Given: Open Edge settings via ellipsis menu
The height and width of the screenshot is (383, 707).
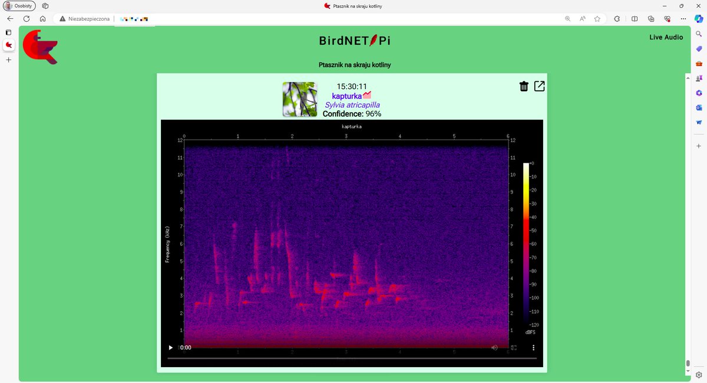Looking at the screenshot, I should [x=683, y=18].
